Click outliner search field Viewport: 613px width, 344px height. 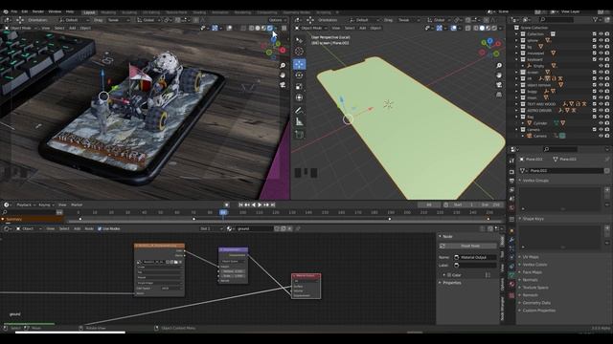(556, 19)
